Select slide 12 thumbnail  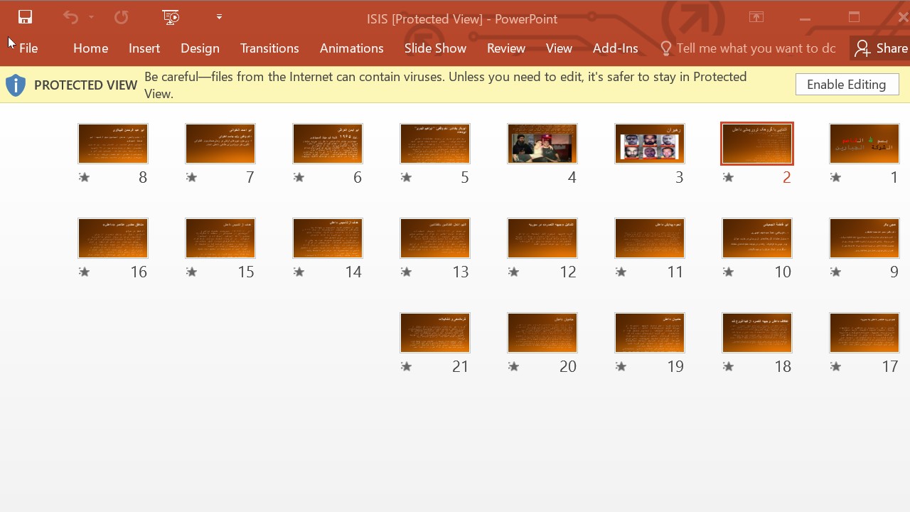tap(542, 238)
